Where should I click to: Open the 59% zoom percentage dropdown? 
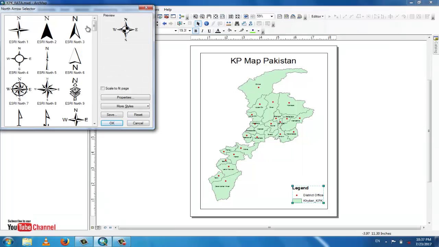click(x=272, y=16)
